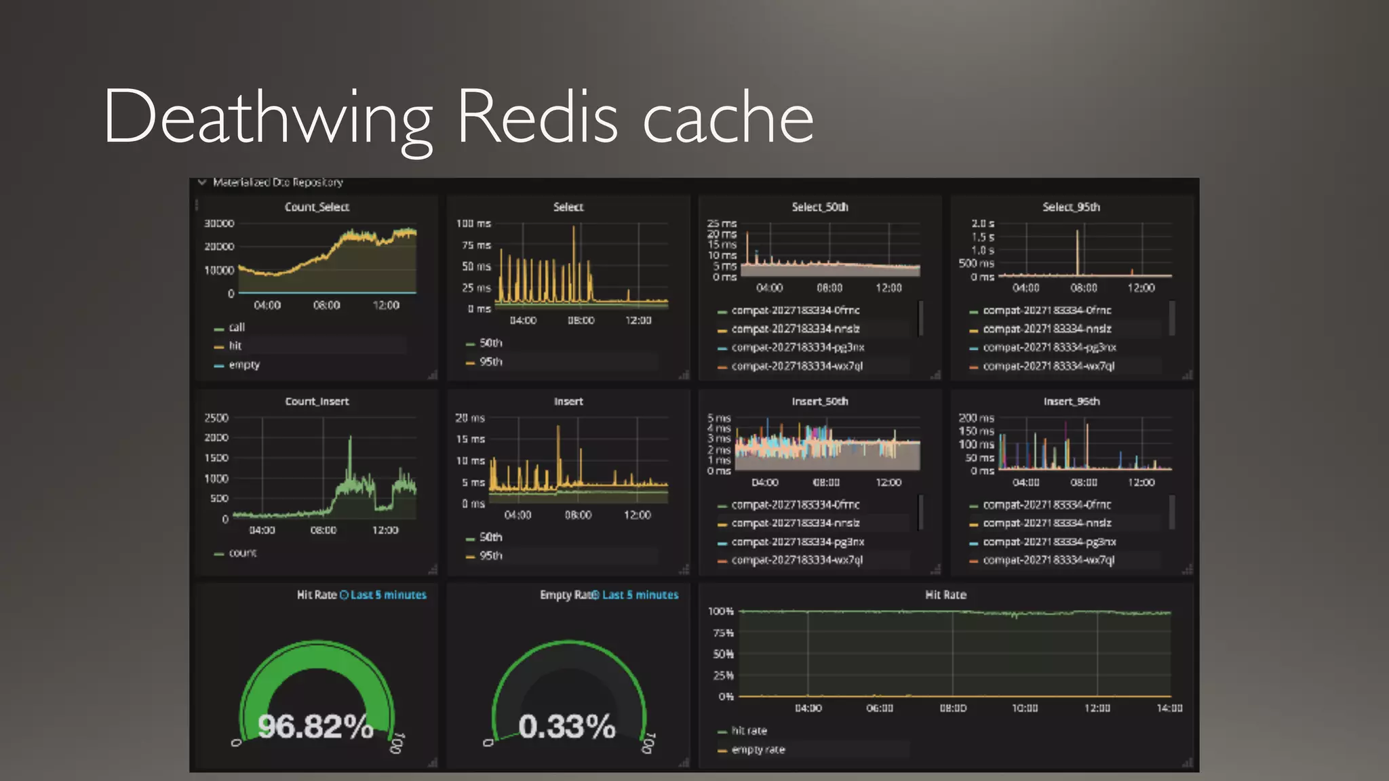Click the Last 5 minutes link on Empty Rate gauge
1389x781 pixels.
640,595
